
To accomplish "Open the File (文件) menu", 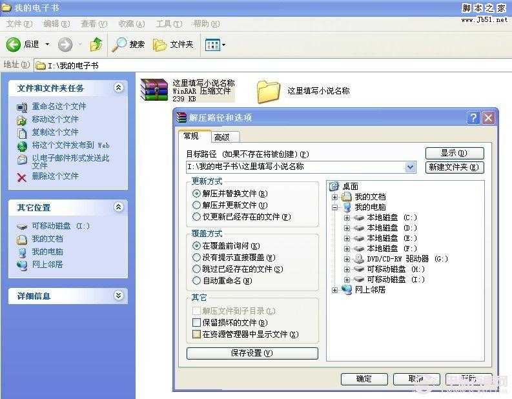I will (x=19, y=24).
